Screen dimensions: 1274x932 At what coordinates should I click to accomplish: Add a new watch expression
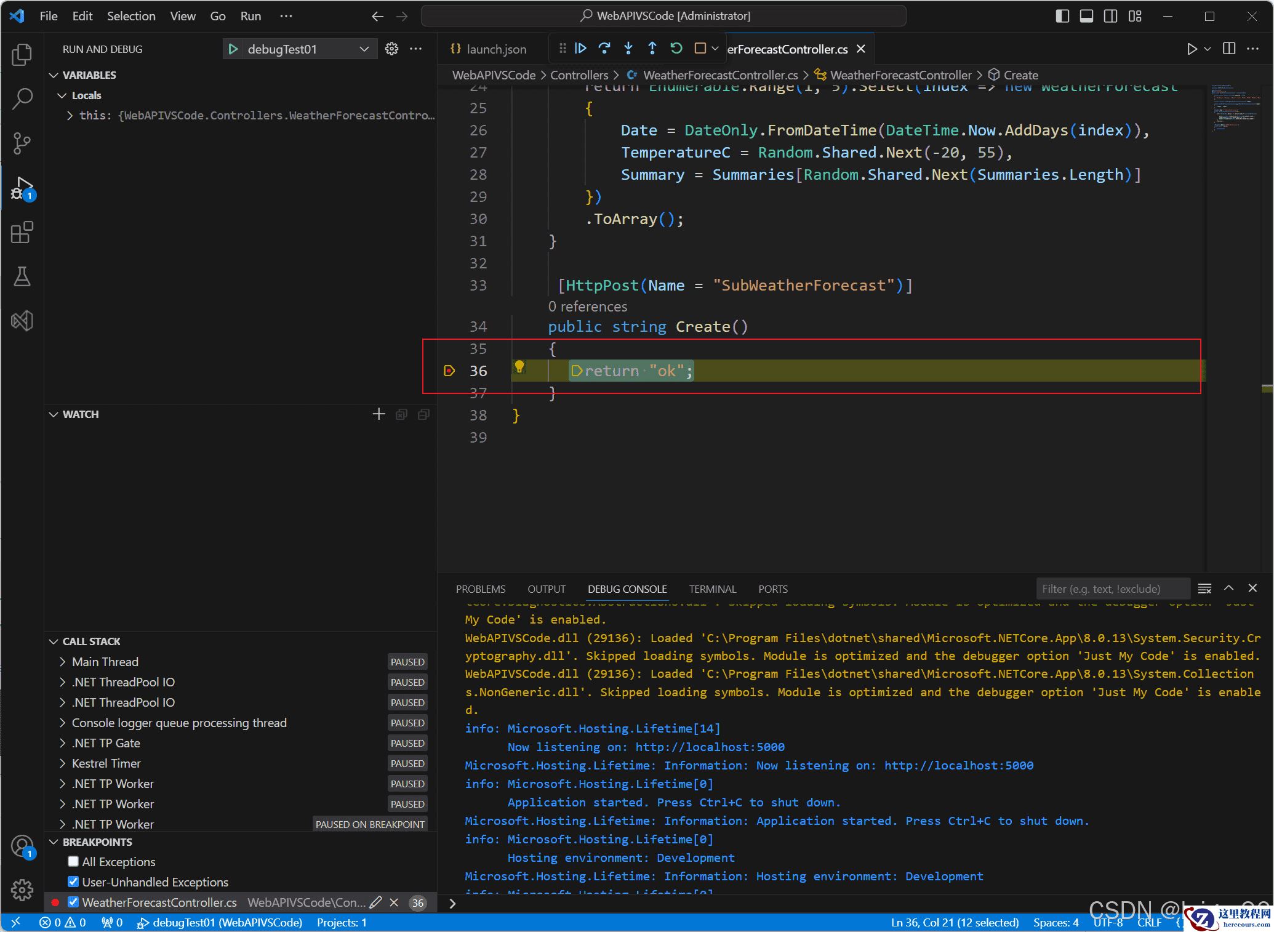(x=379, y=414)
